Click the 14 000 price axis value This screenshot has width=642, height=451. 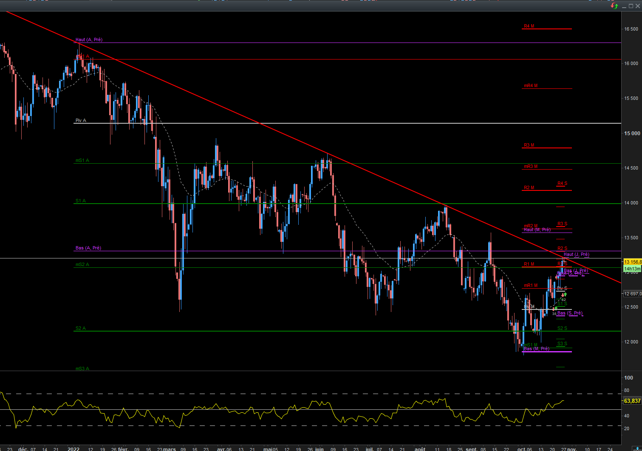[631, 203]
